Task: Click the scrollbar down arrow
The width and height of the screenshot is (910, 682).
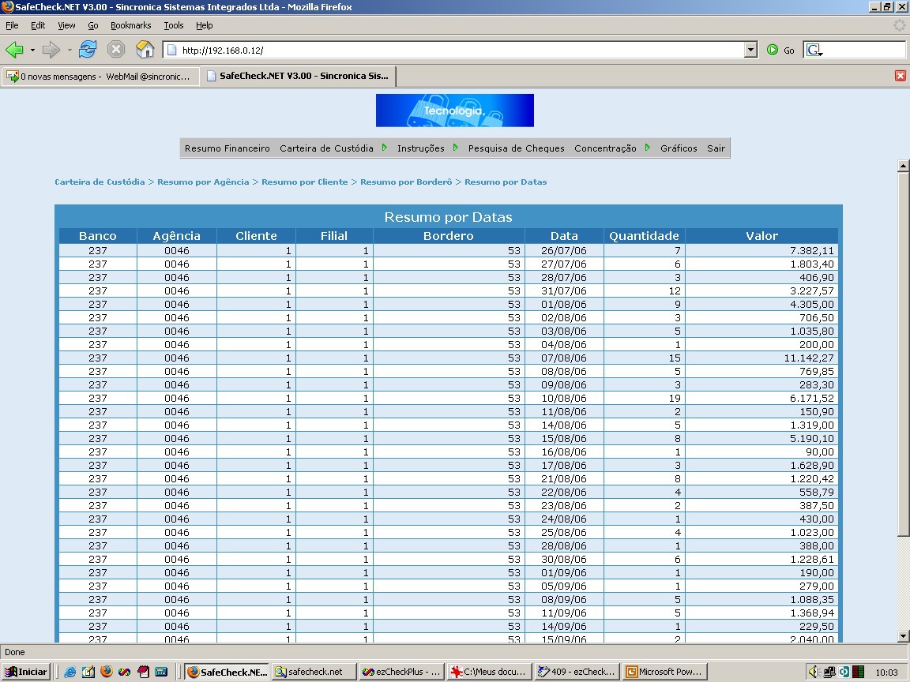Action: [902, 636]
